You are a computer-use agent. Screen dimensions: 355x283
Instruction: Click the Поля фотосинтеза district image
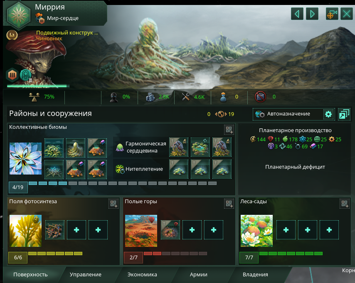coord(26,231)
